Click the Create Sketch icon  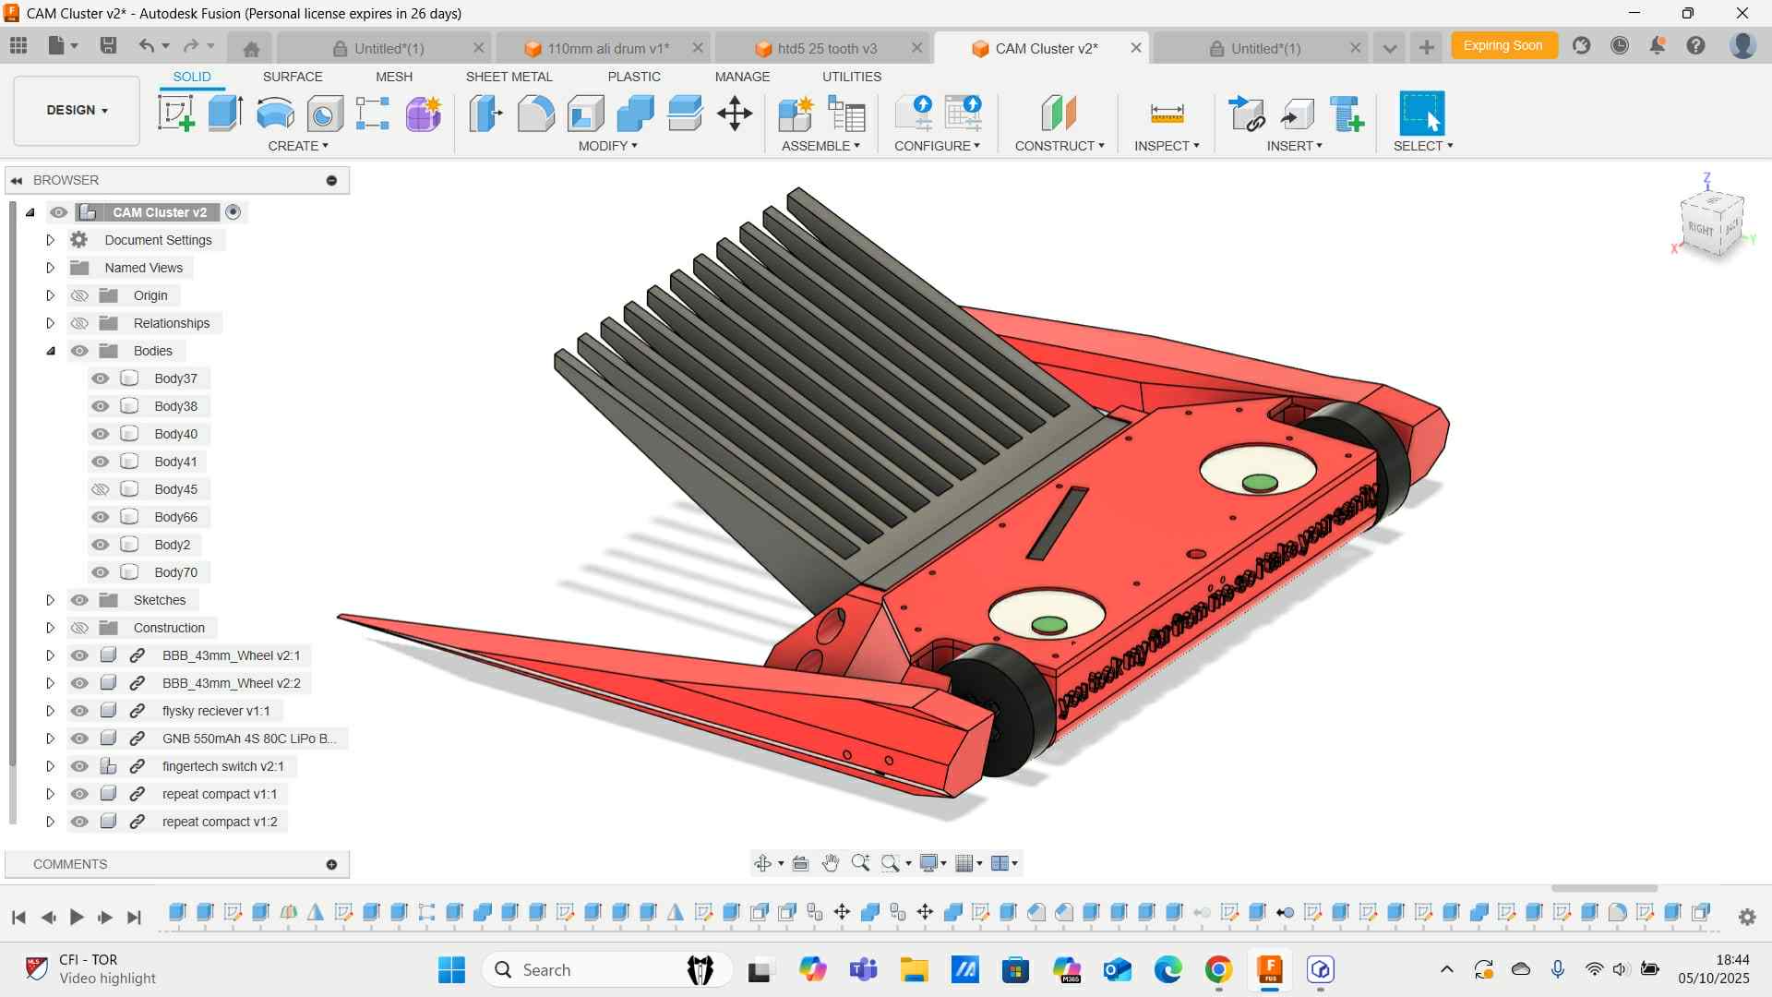(x=175, y=114)
